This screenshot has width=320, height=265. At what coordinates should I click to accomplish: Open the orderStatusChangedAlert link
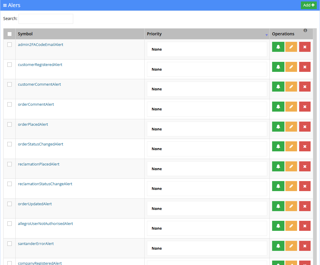[x=41, y=144]
